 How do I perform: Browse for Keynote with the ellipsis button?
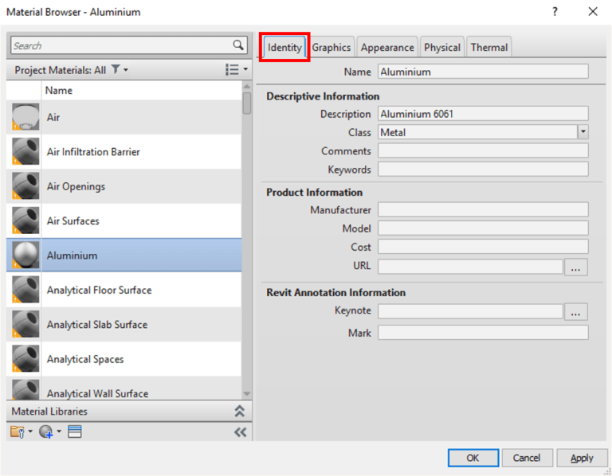pyautogui.click(x=575, y=312)
